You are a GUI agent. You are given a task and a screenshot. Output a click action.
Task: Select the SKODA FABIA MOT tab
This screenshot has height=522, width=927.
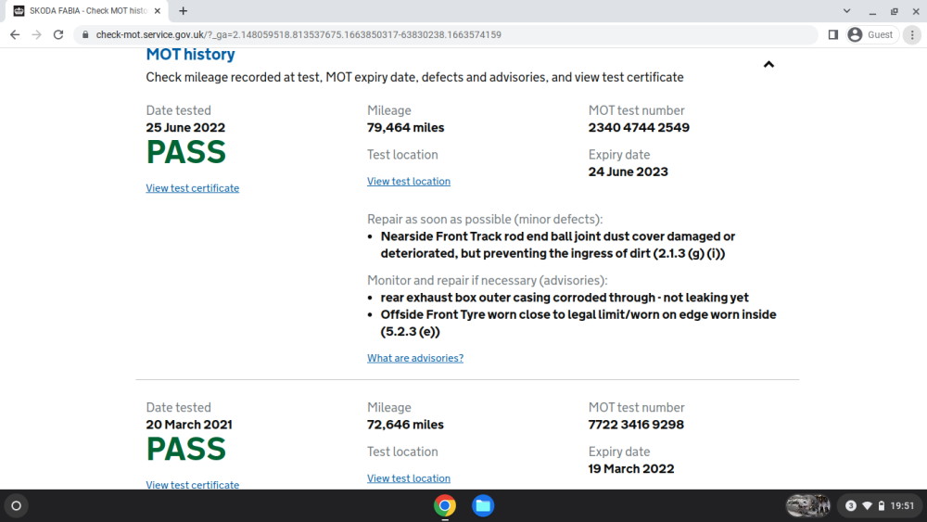(x=86, y=10)
